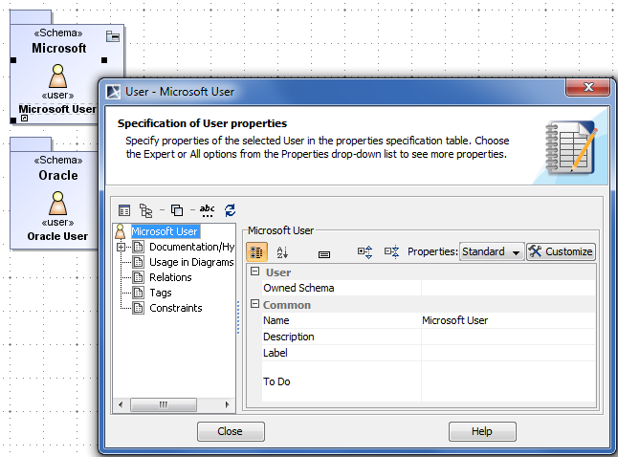Click the Help button

482,431
